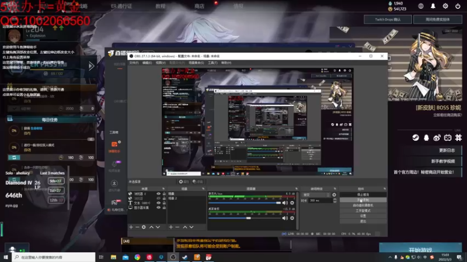The image size is (467, 262).
Task: Click 工作室模式 button in OBS
Action: coord(363,211)
